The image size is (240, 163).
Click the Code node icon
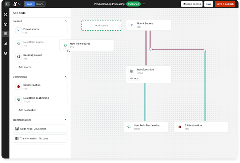[17, 129]
